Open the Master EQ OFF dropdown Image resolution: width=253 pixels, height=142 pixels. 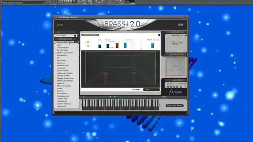(151, 90)
